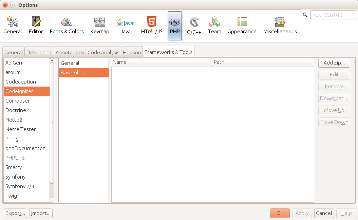Screen dimensions: 358x220
Task: Select Twig in the frameworks list
Action: coord(26,196)
